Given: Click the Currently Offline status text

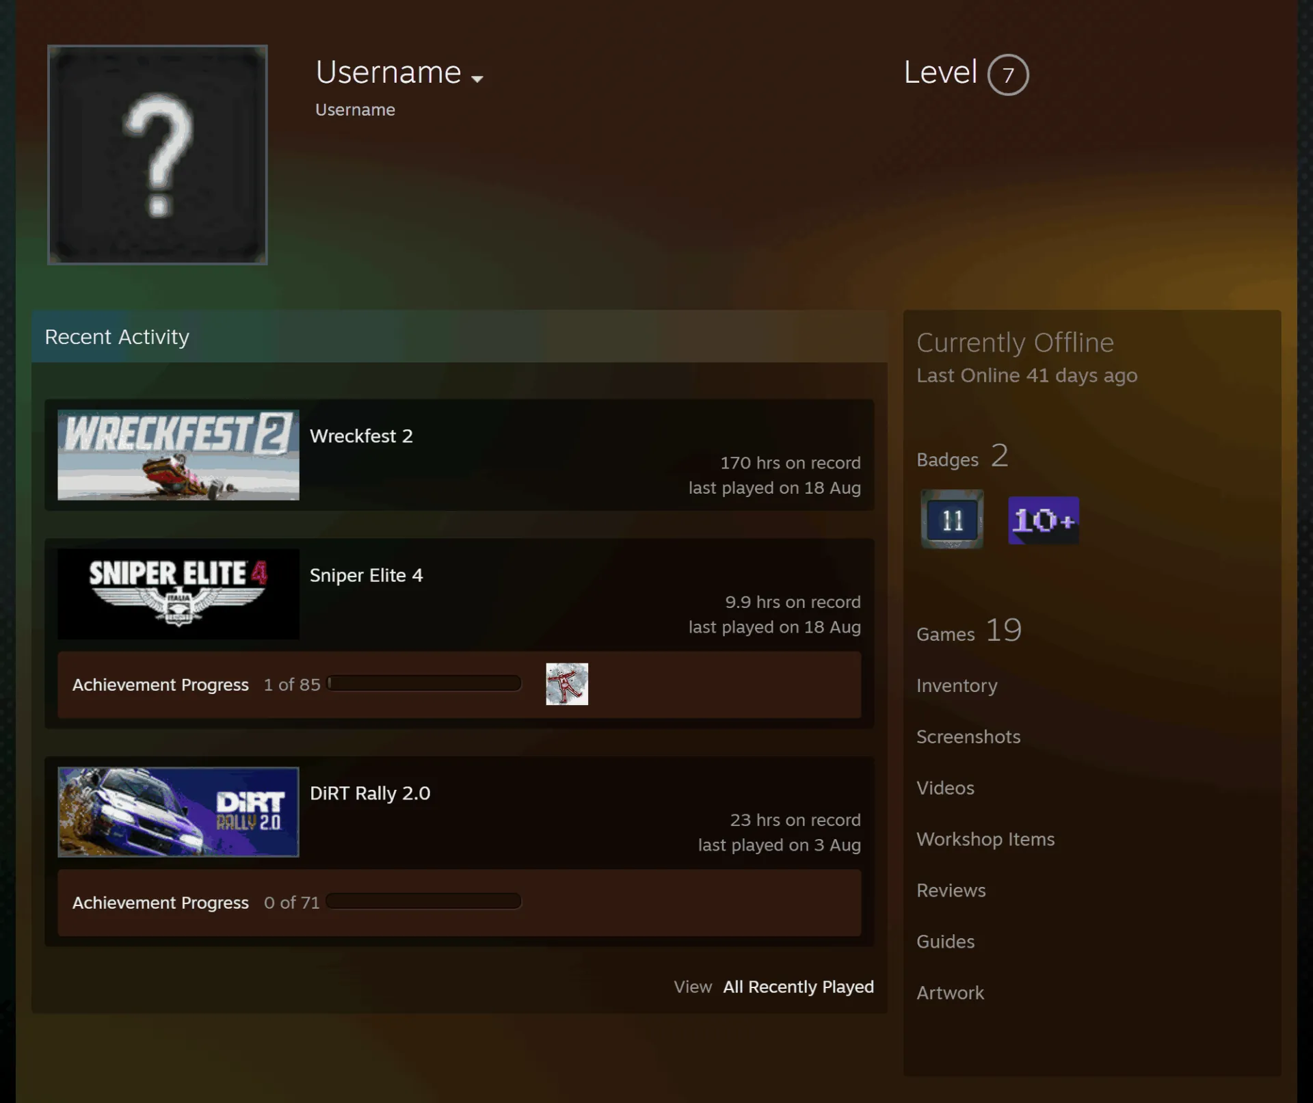Looking at the screenshot, I should pos(1015,343).
